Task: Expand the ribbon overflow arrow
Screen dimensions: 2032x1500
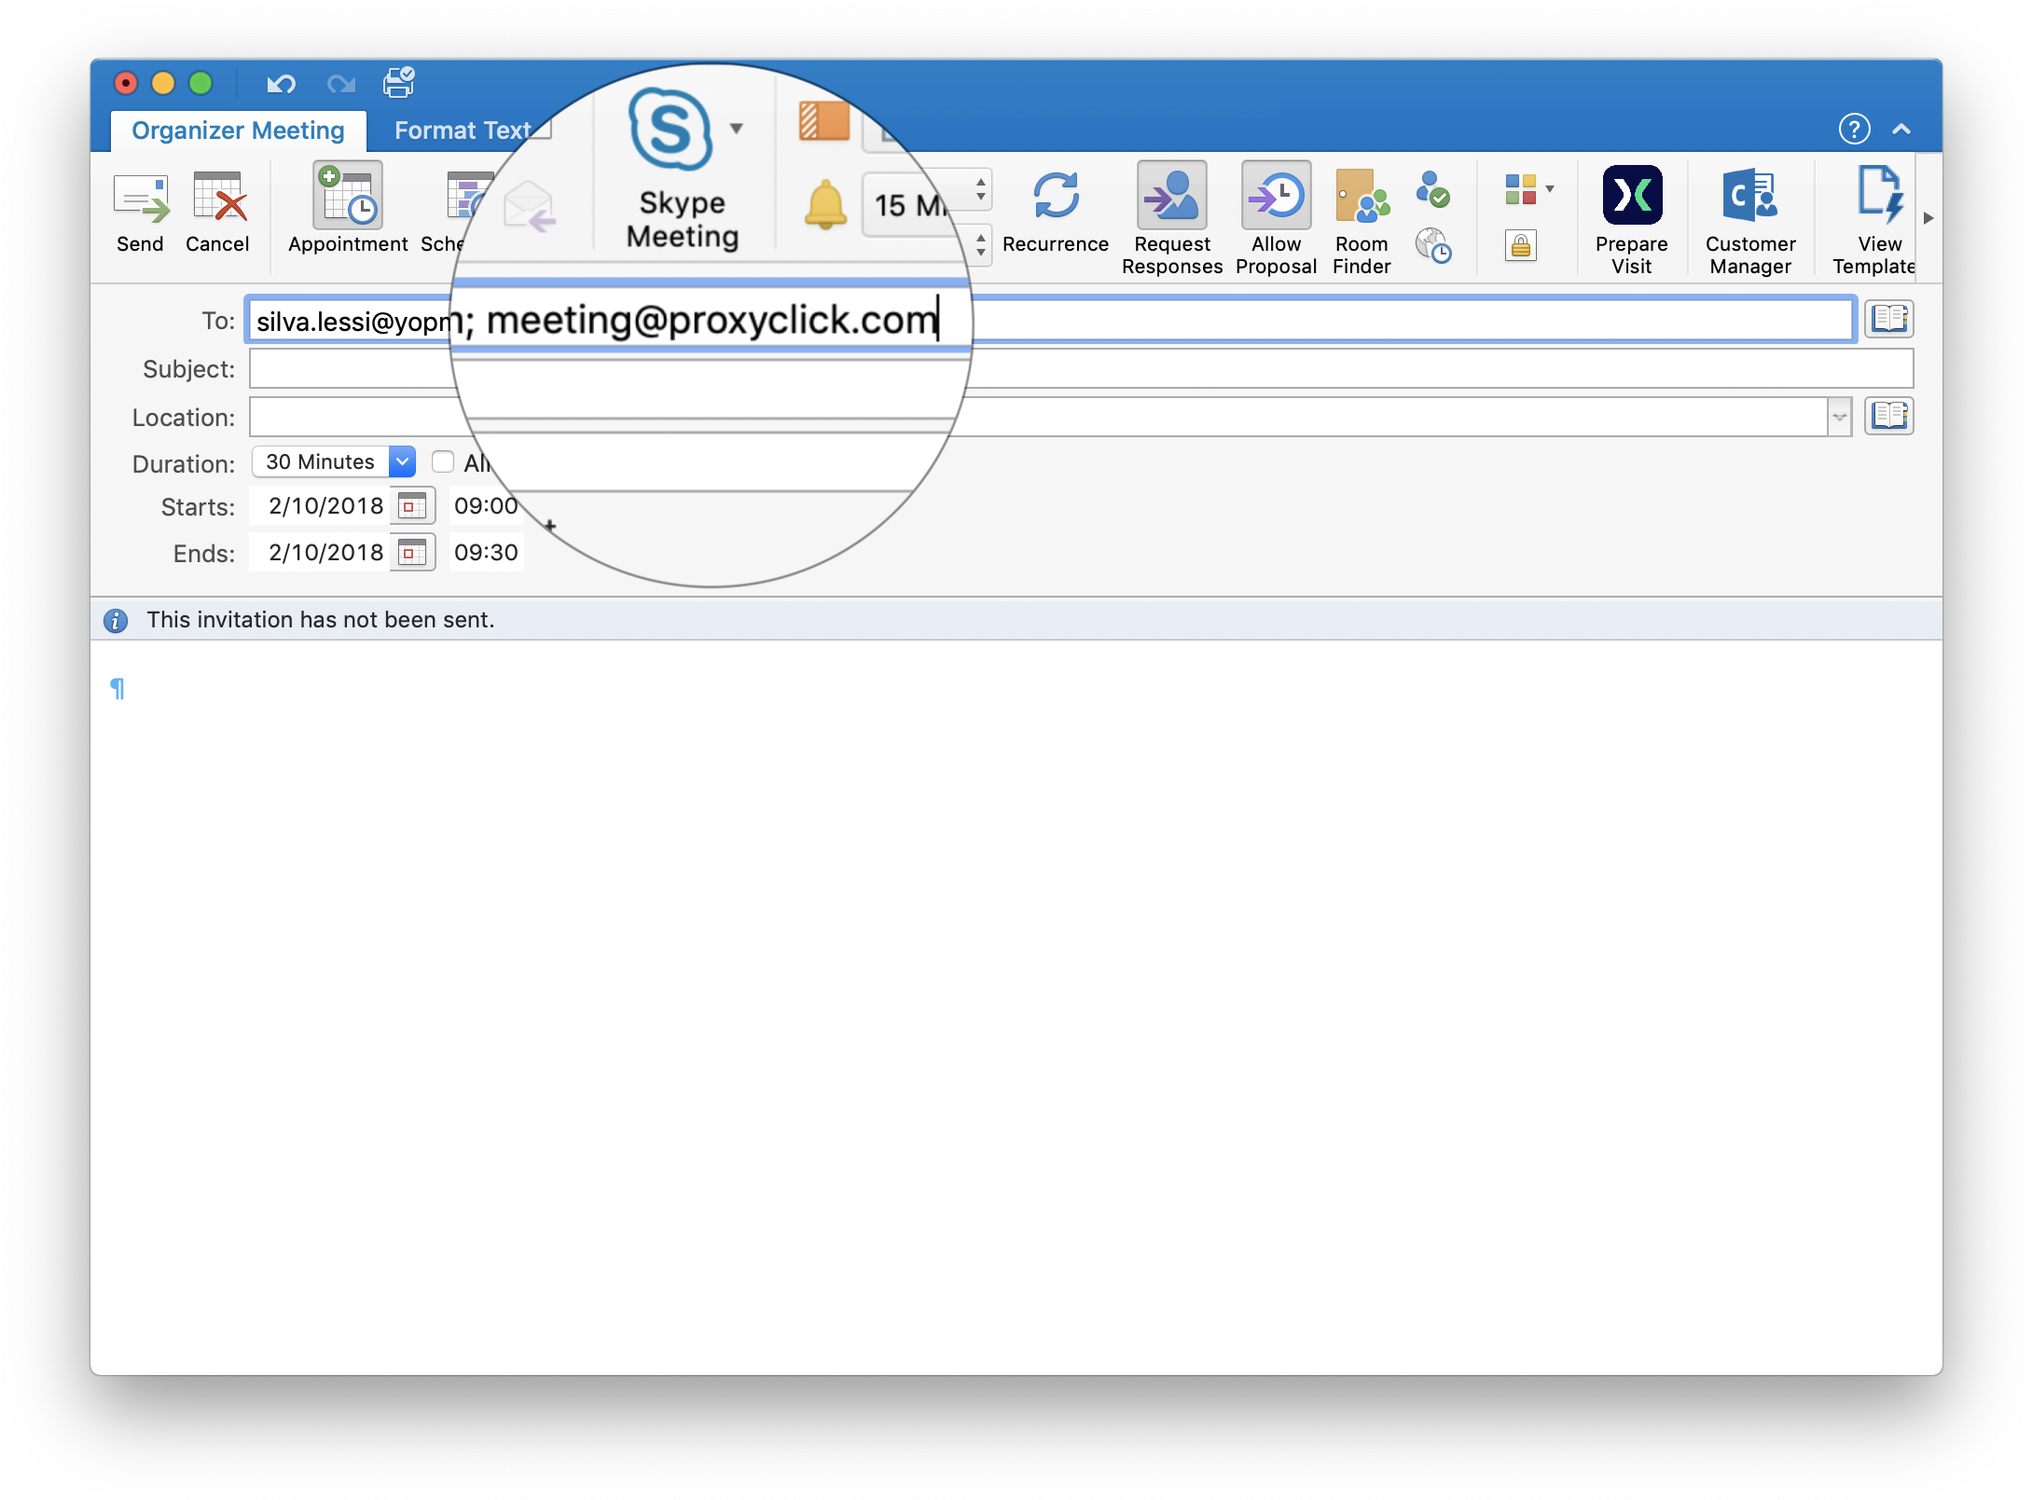Action: tap(1928, 218)
